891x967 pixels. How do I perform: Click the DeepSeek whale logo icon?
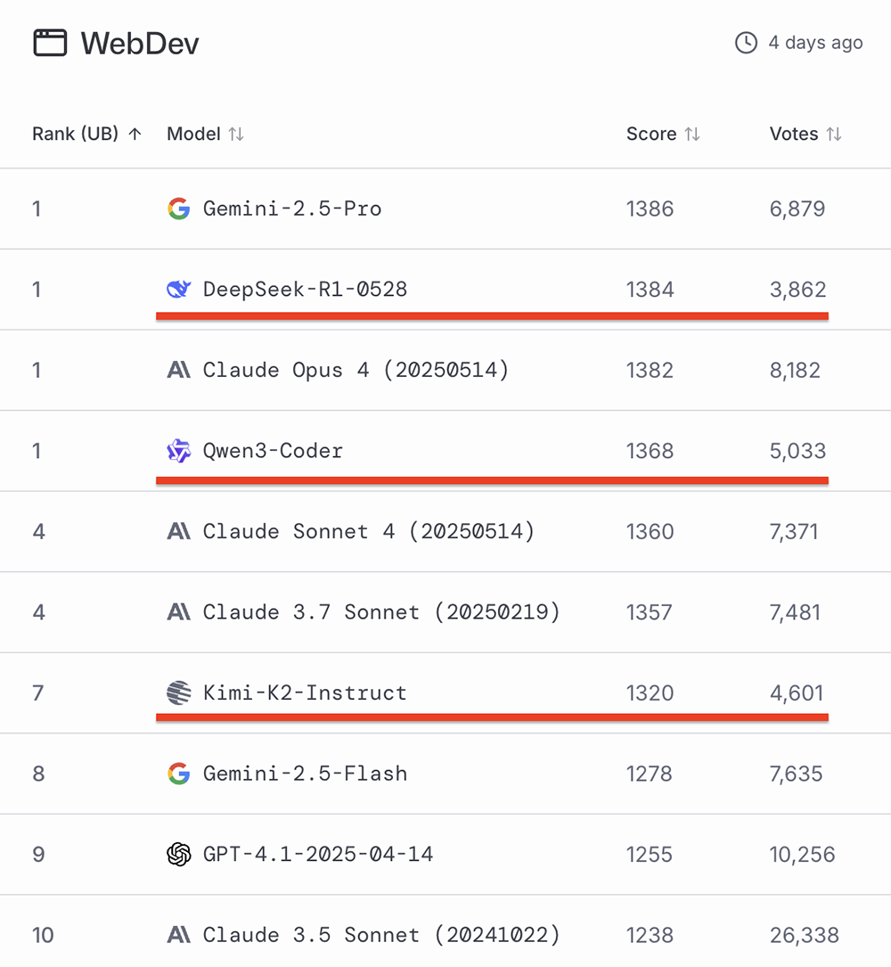(179, 290)
